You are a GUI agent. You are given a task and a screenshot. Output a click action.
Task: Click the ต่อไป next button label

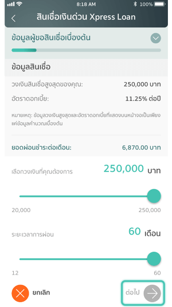[133, 293]
